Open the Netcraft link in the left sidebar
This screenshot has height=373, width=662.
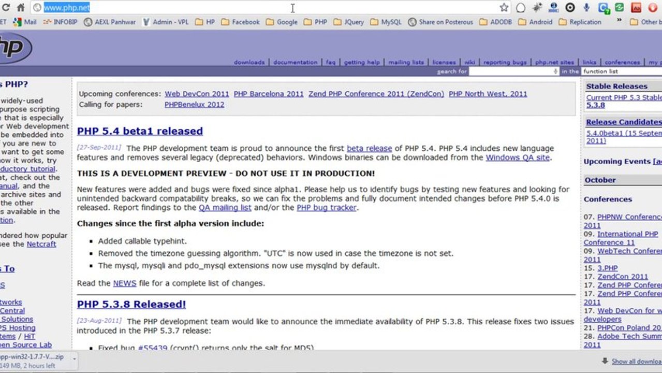pyautogui.click(x=41, y=243)
